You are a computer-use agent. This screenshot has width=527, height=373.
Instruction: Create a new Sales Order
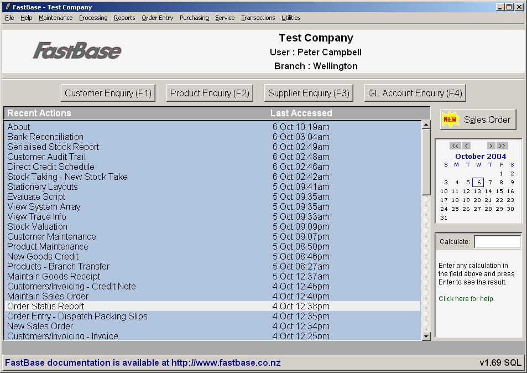coord(478,120)
